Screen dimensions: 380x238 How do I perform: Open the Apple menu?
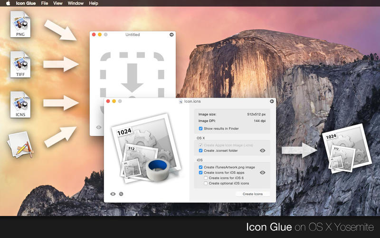pos(8,3)
